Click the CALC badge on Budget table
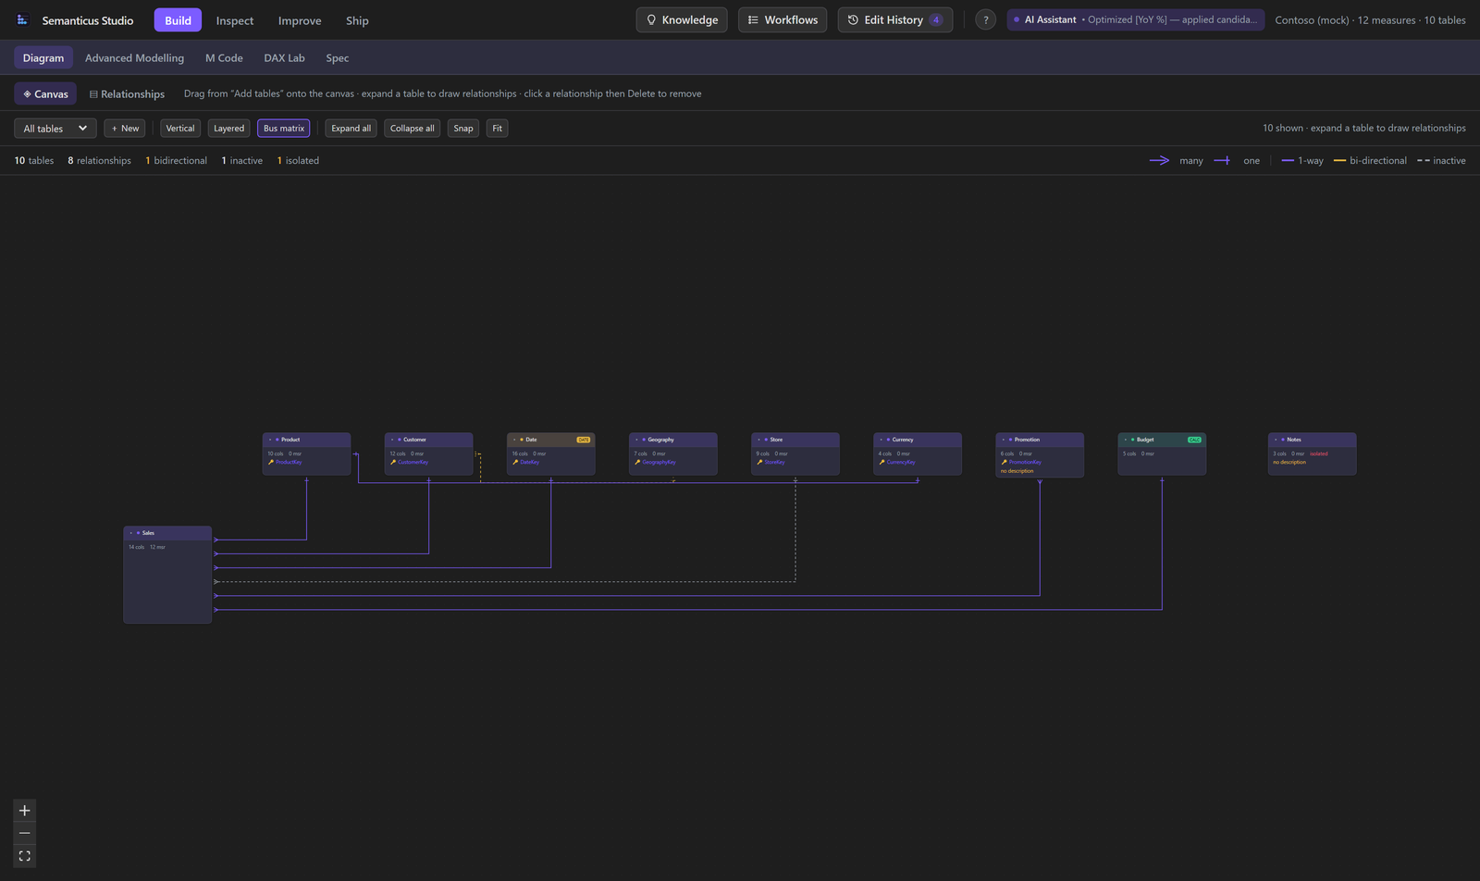Viewport: 1480px width, 881px height. click(1194, 440)
